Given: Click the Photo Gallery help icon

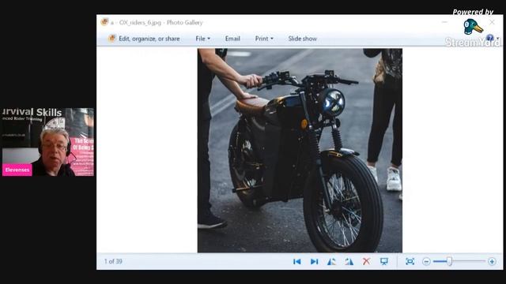Looking at the screenshot, I should click(x=490, y=38).
